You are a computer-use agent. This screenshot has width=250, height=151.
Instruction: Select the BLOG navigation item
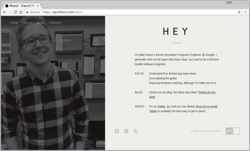pos(41,23)
